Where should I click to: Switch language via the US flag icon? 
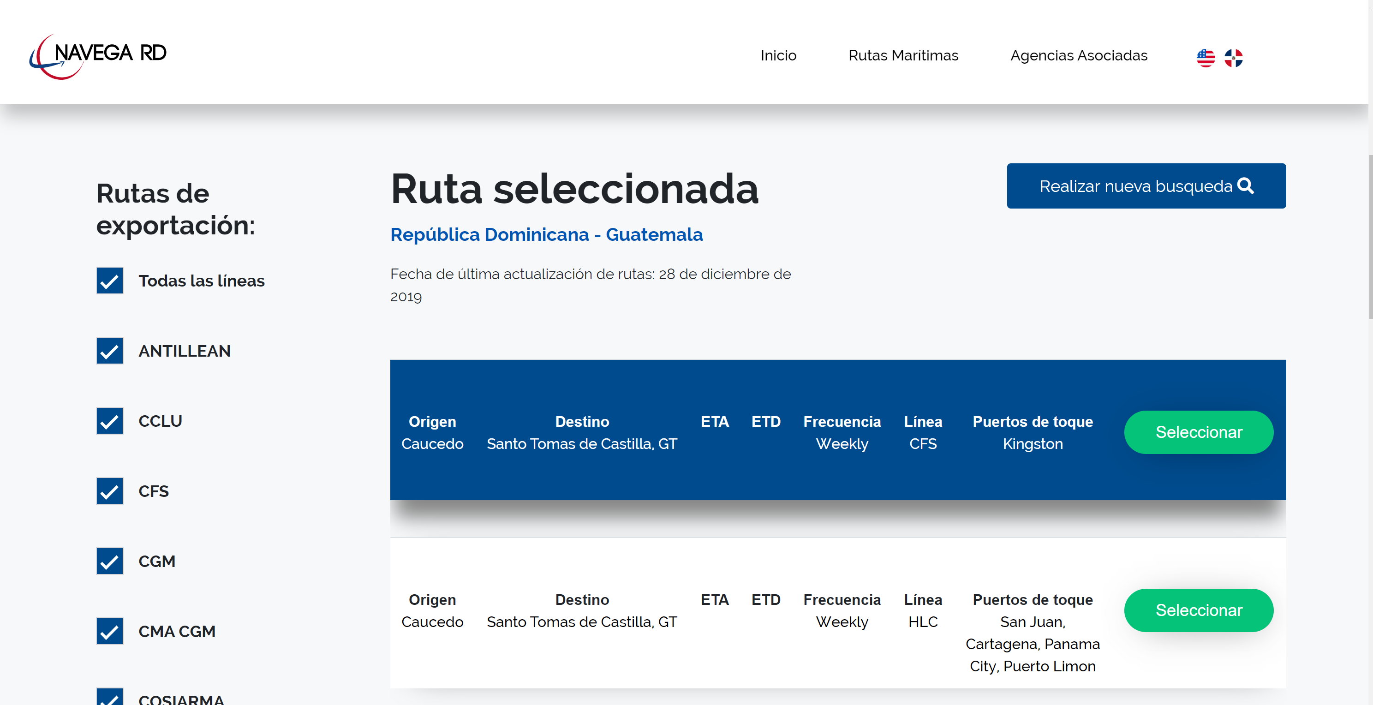1205,58
